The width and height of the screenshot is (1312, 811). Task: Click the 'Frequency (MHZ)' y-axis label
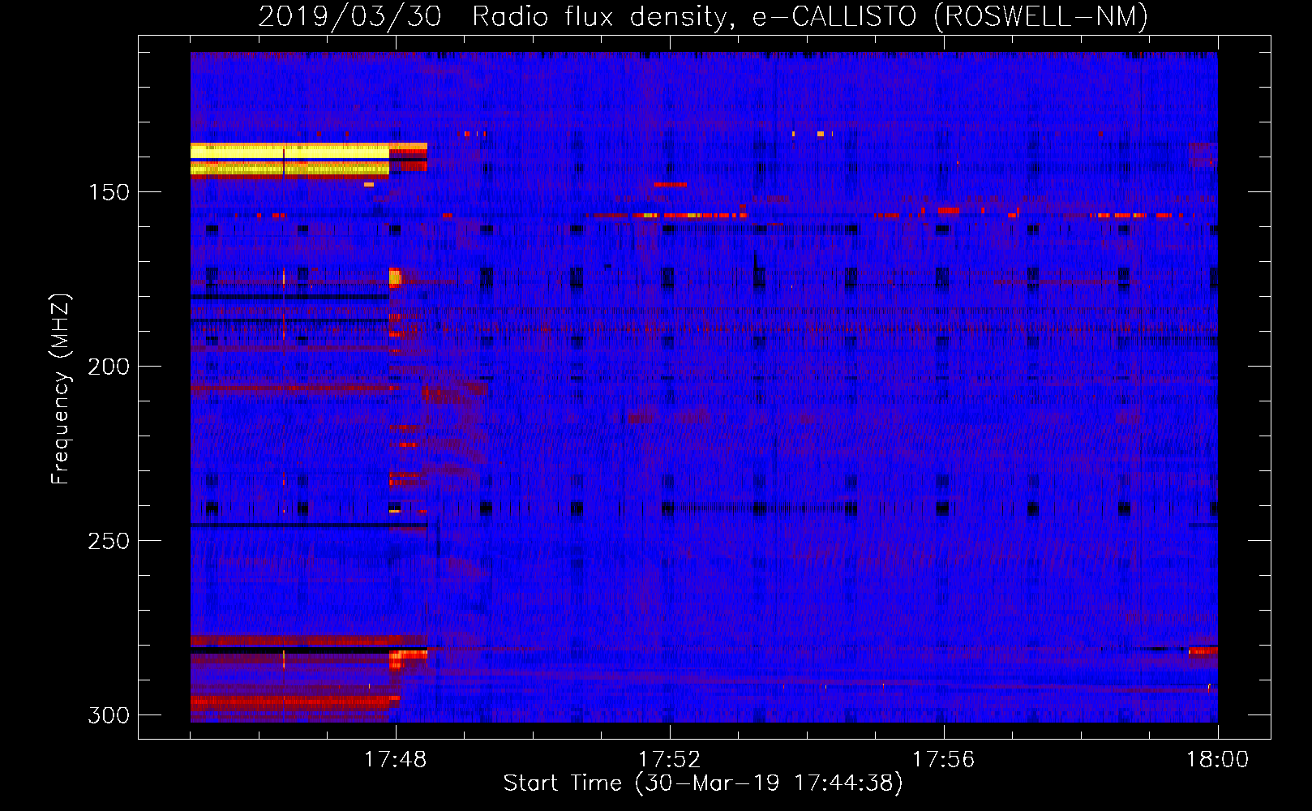[x=61, y=389]
